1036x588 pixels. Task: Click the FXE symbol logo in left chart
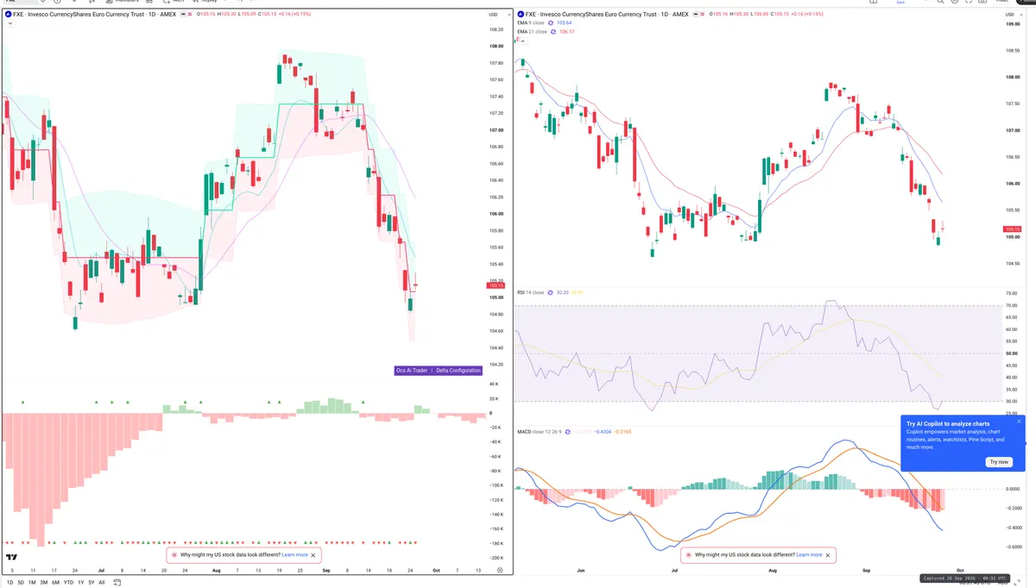point(8,15)
